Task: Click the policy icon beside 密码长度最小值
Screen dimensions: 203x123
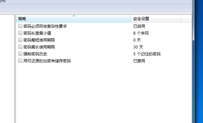Action: pos(20,33)
